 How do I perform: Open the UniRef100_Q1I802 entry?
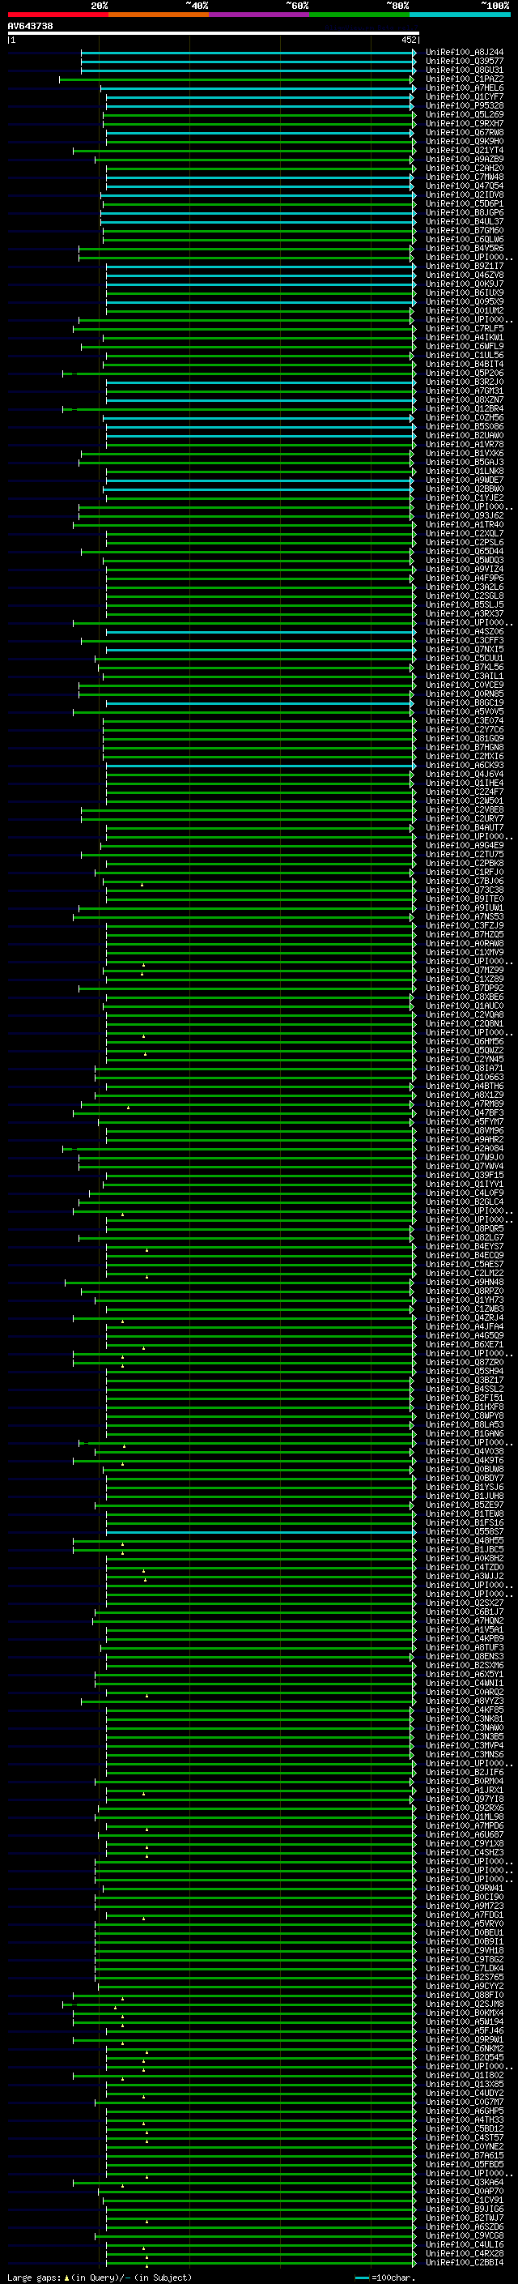pos(465,2075)
